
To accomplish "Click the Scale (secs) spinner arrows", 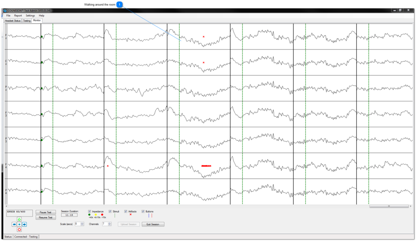I will coord(82,224).
